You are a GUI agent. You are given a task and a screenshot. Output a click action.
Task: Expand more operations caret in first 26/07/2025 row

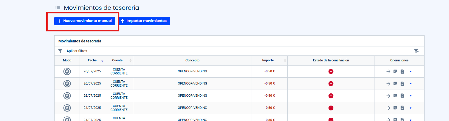pyautogui.click(x=411, y=71)
